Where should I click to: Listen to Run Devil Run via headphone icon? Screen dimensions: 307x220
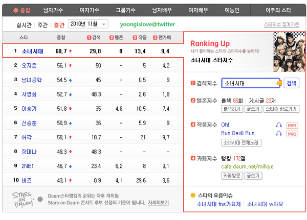tap(279, 133)
